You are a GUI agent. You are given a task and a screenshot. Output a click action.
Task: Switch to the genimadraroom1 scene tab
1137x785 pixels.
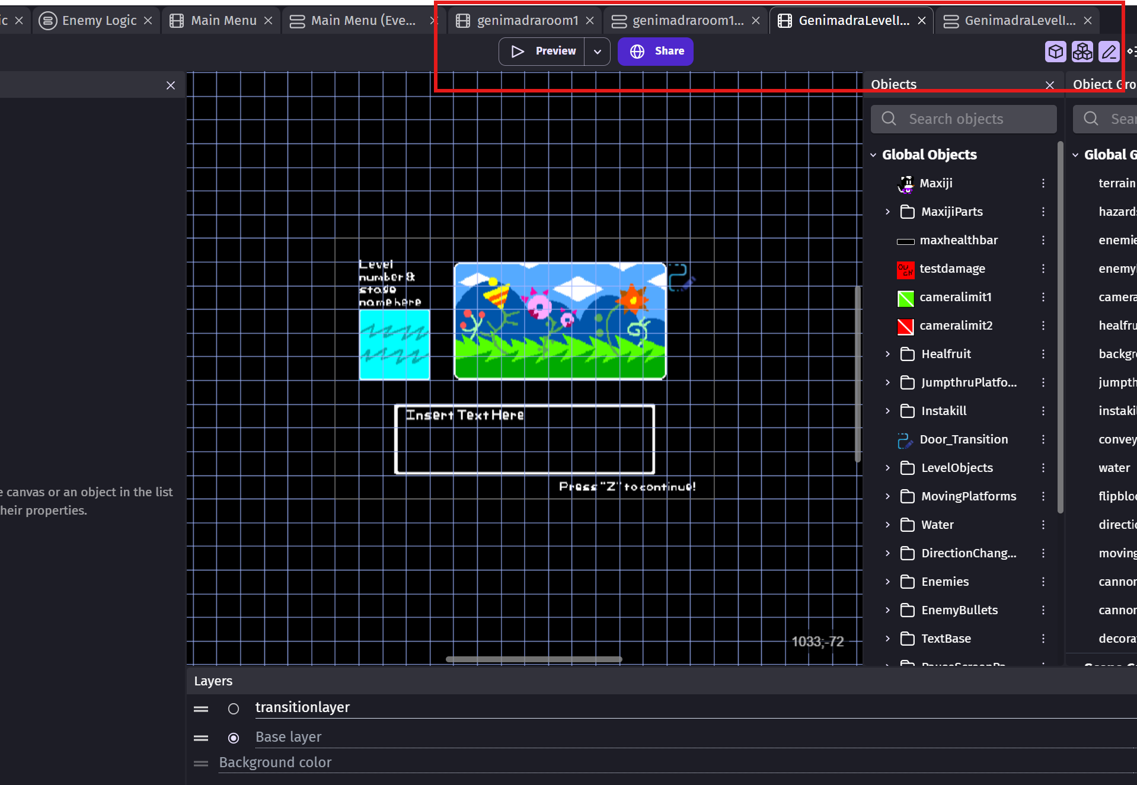tap(526, 21)
